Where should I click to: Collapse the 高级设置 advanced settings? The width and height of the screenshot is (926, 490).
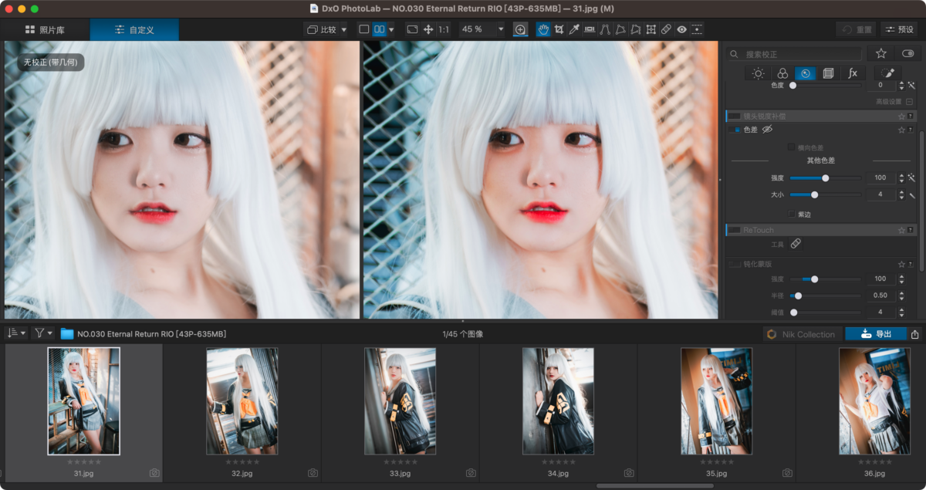[910, 101]
